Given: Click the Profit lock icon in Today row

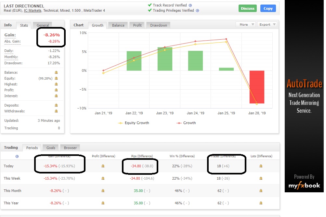Looking at the screenshot, I should coord(103,166).
